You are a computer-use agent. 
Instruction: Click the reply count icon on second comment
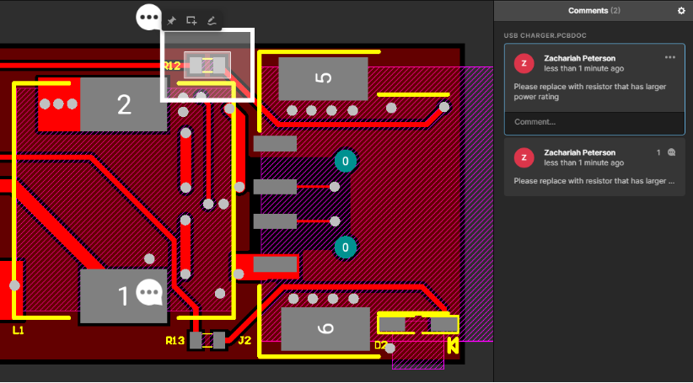[x=672, y=152]
